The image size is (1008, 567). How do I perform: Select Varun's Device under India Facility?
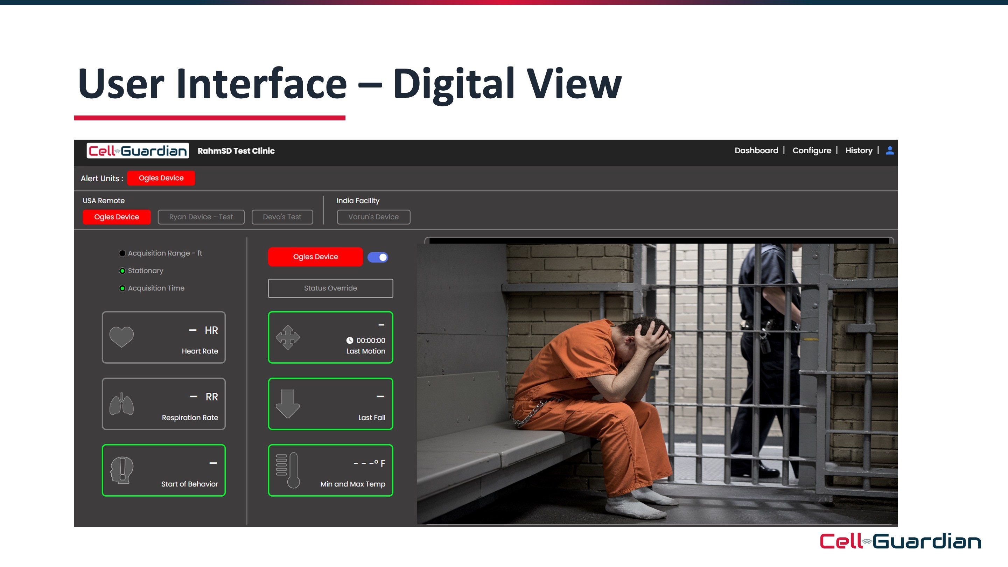coord(373,217)
